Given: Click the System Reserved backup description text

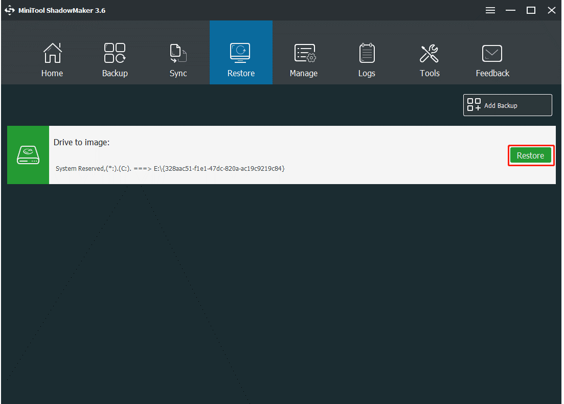Looking at the screenshot, I should 170,168.
